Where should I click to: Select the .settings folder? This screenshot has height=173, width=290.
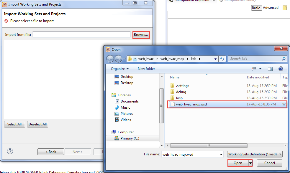pyautogui.click(x=182, y=86)
